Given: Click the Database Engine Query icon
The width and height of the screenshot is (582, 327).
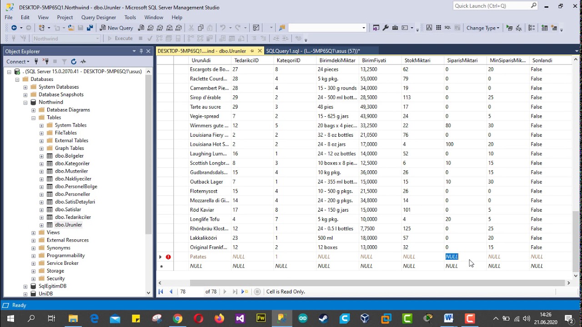Looking at the screenshot, I should [x=141, y=28].
